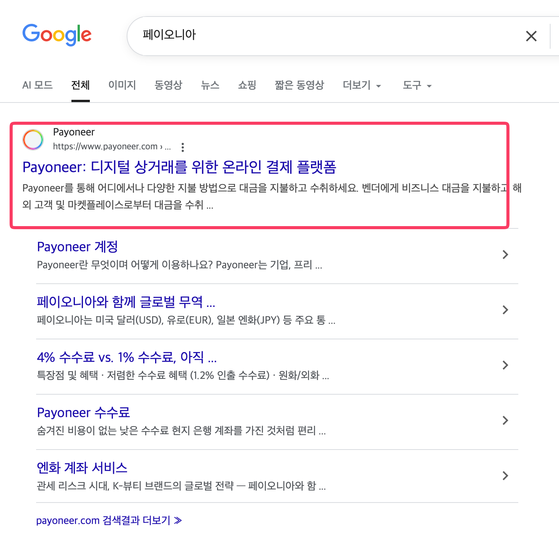The image size is (559, 539).
Task: Open 페이오니아와 함께 글로벌 무역 sitelink
Action: [x=126, y=302]
